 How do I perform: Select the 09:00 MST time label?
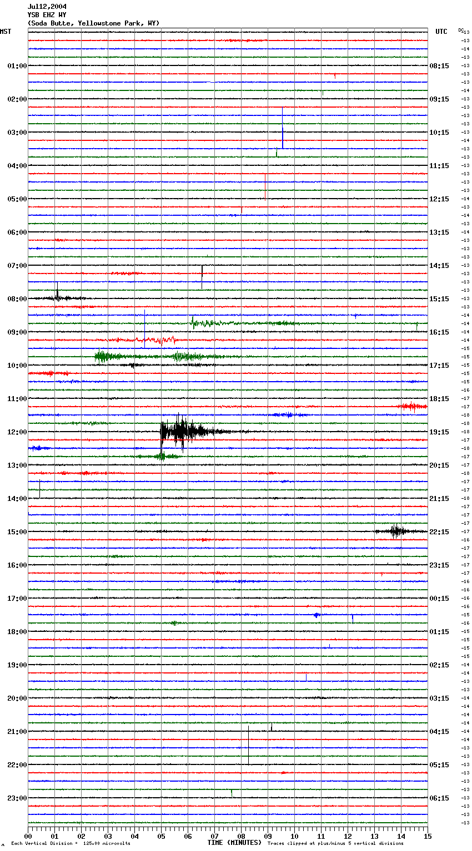pyautogui.click(x=17, y=332)
